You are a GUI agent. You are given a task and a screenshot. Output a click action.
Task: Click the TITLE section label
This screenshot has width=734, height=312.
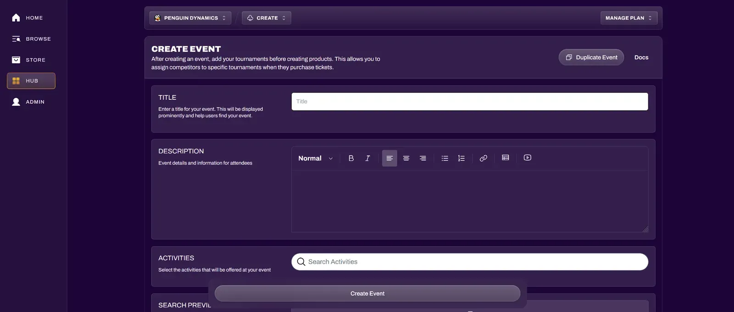pyautogui.click(x=167, y=97)
